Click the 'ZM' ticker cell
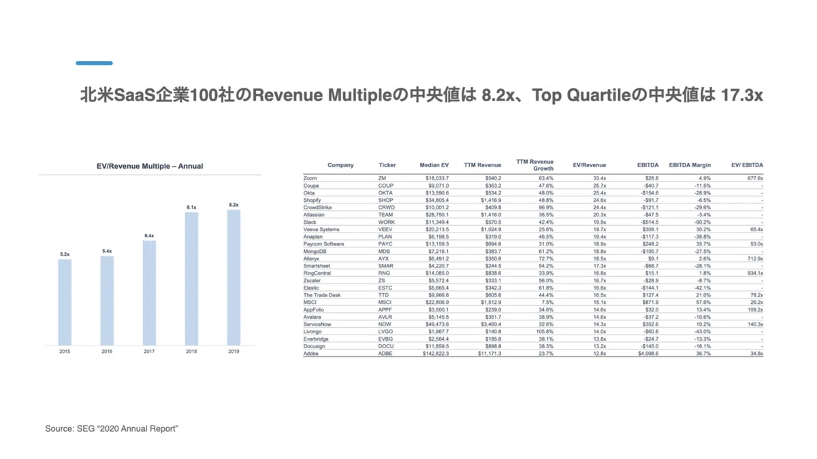 pyautogui.click(x=382, y=178)
